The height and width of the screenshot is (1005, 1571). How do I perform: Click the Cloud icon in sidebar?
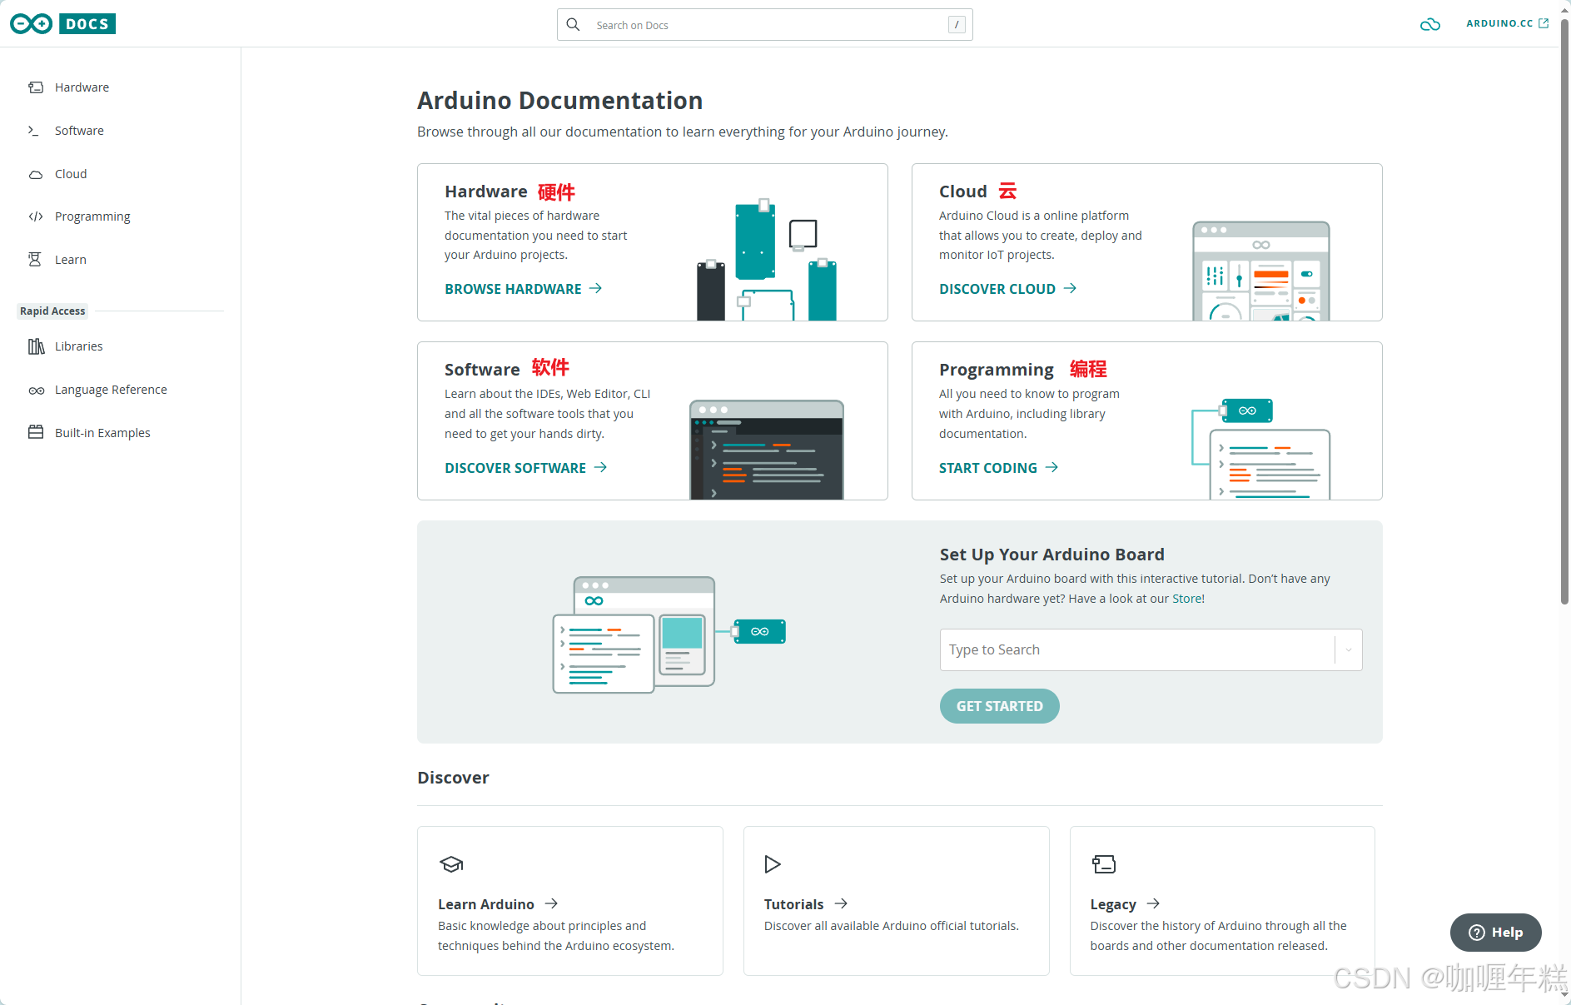click(36, 174)
